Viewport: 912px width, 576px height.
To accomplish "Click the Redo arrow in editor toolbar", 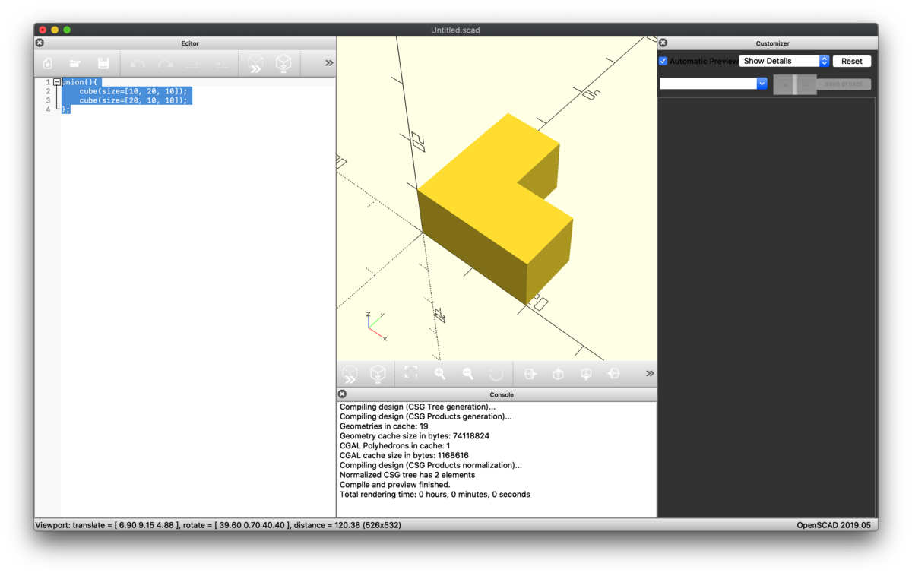I will coord(165,64).
